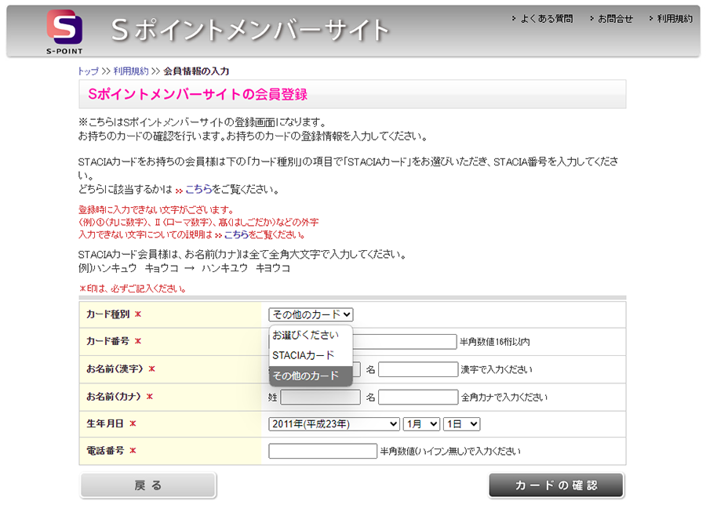Open the birth year dropdown 2011年
Image resolution: width=706 pixels, height=512 pixels.
coord(334,424)
